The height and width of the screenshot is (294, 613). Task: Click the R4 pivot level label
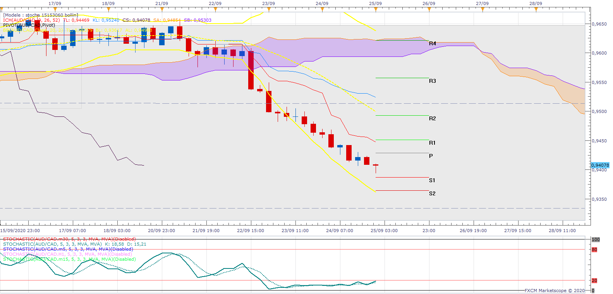point(433,44)
